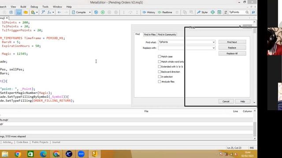Cancel the Find dialog
Image resolution: width=282 pixels, height=158 pixels.
point(226,101)
